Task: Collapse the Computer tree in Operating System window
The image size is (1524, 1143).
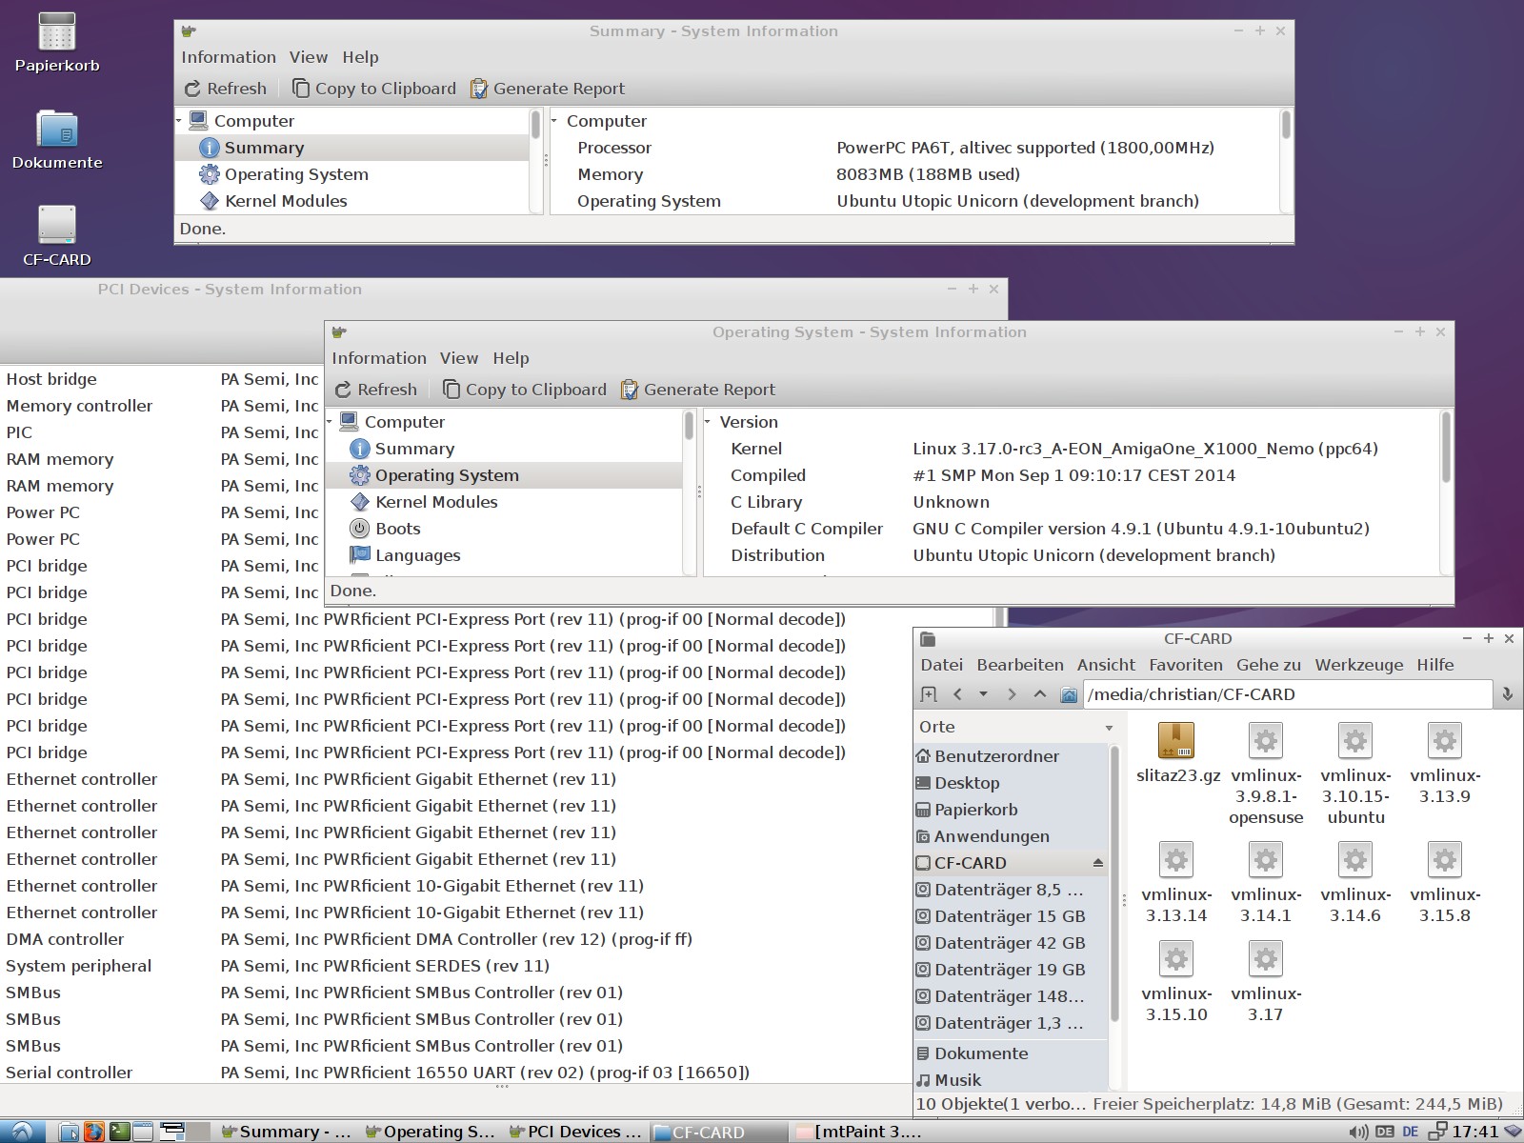Action: [331, 422]
